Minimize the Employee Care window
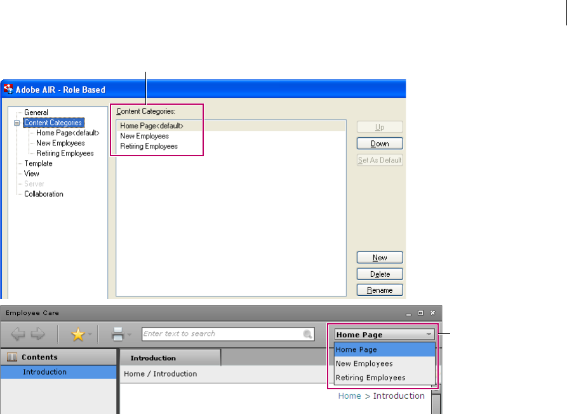The image size is (567, 414). [409, 313]
